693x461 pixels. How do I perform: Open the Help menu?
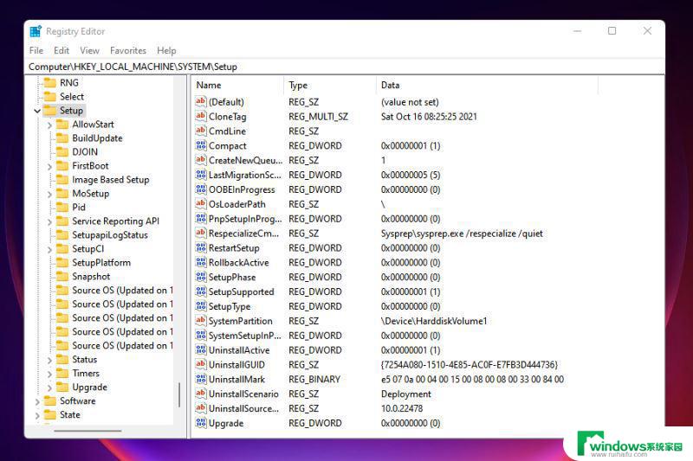[x=166, y=50]
